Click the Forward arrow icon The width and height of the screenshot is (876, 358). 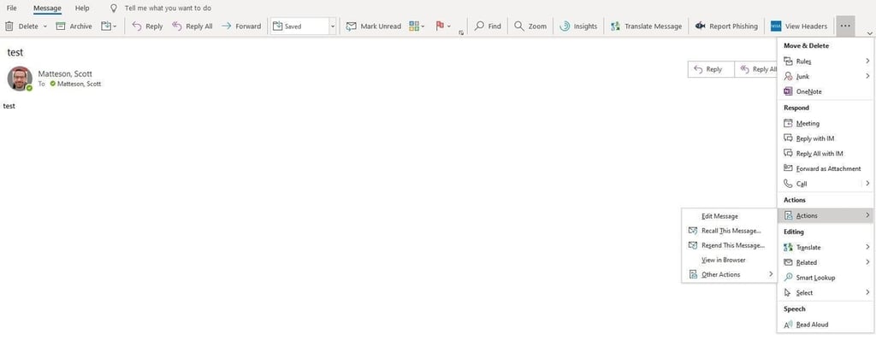click(x=227, y=26)
